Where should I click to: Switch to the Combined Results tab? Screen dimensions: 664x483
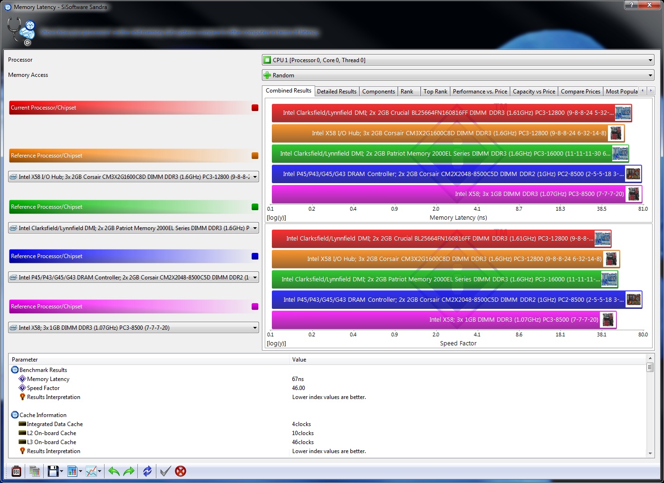pos(289,91)
